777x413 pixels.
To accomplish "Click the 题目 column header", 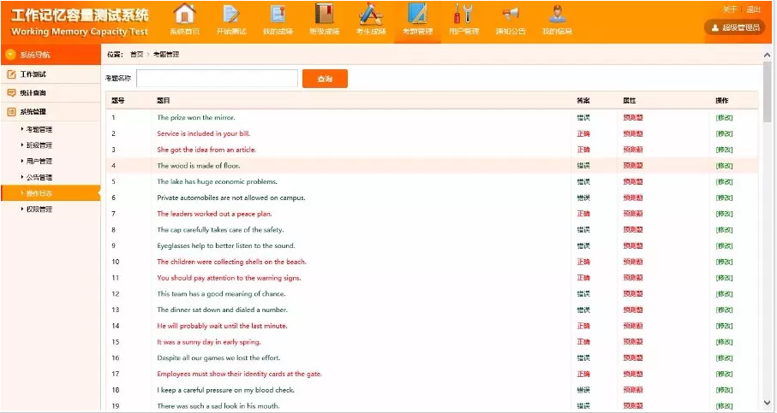I will tap(164, 100).
